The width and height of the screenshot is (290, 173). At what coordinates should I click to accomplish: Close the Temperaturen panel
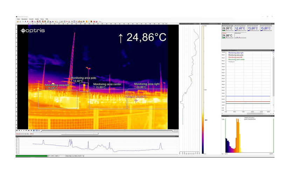pos(274,24)
